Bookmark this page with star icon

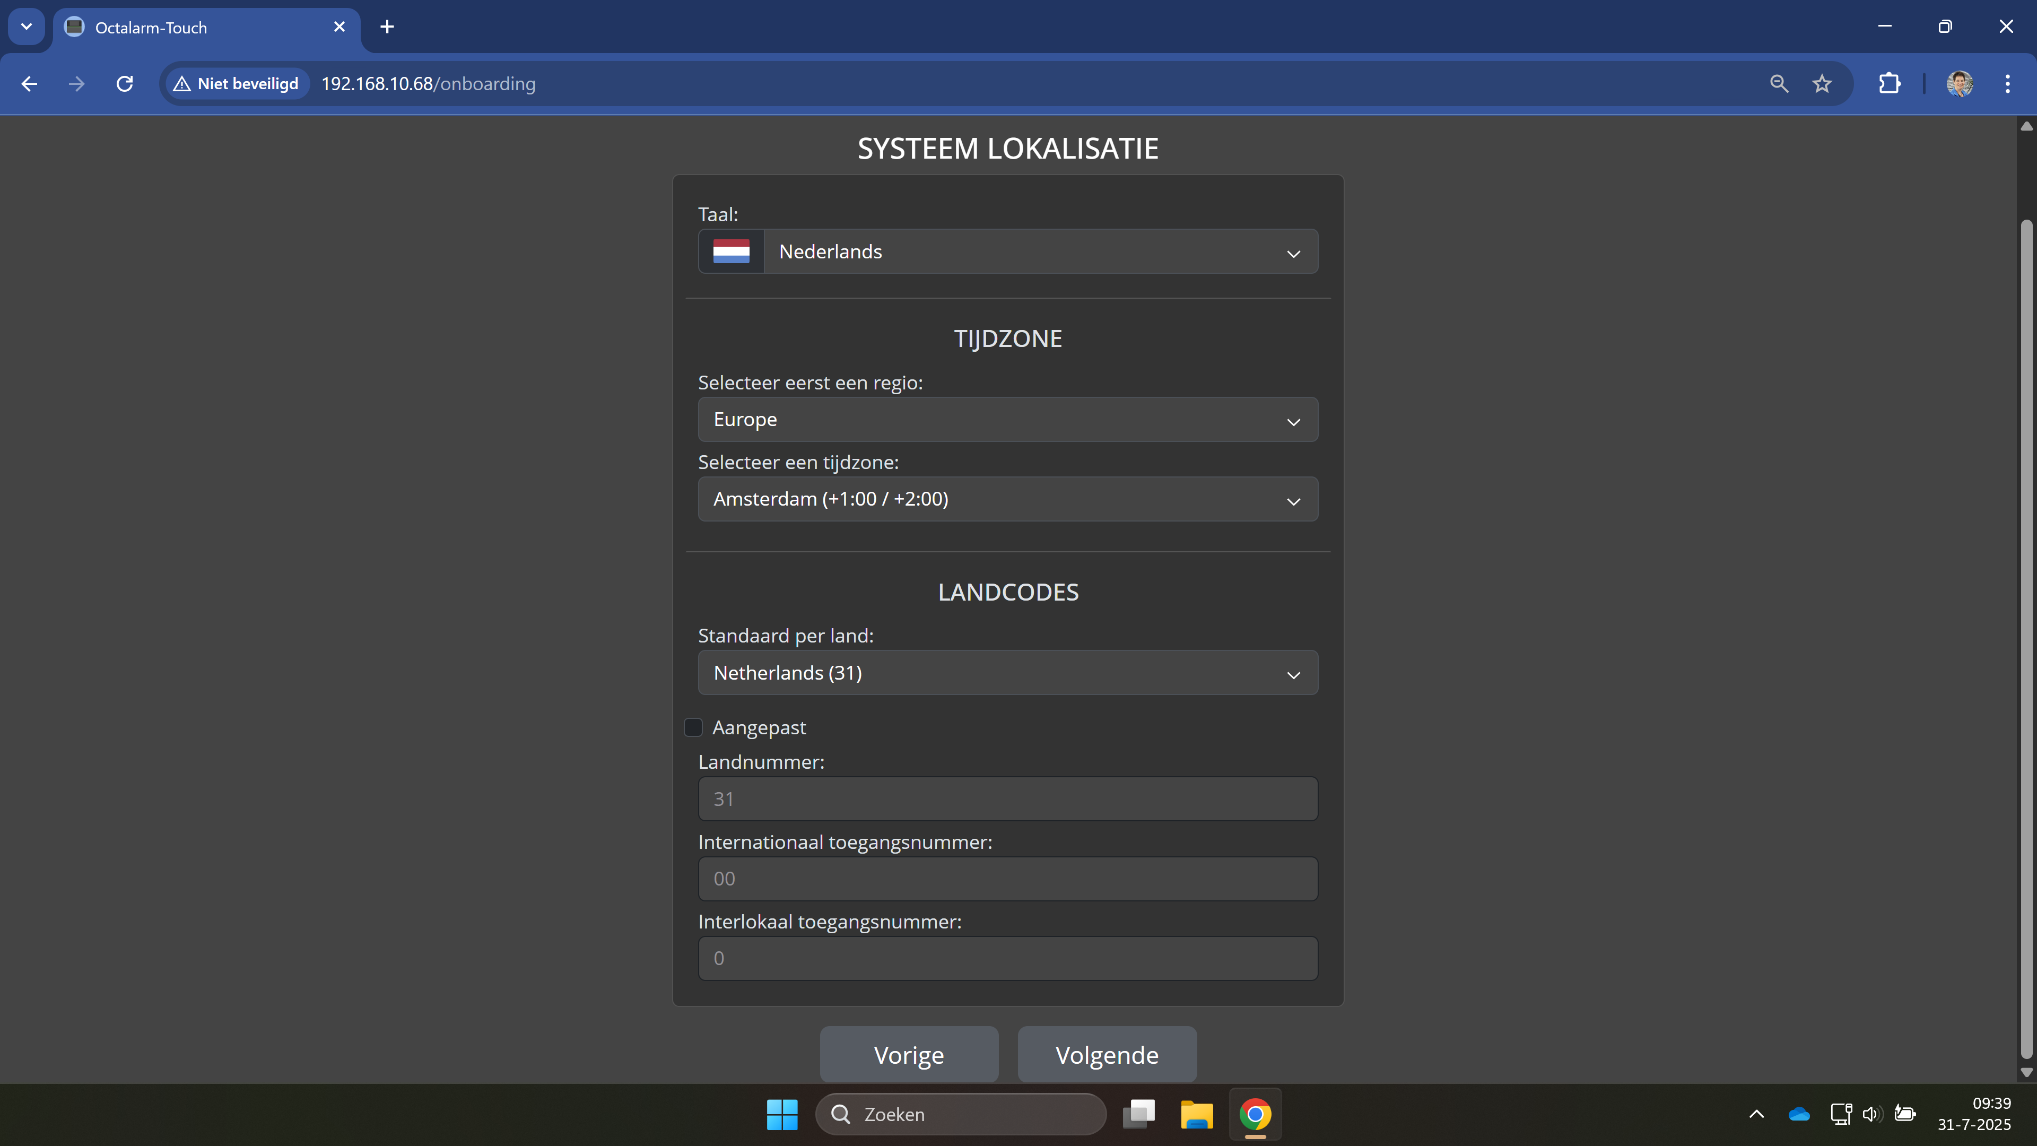pos(1822,84)
